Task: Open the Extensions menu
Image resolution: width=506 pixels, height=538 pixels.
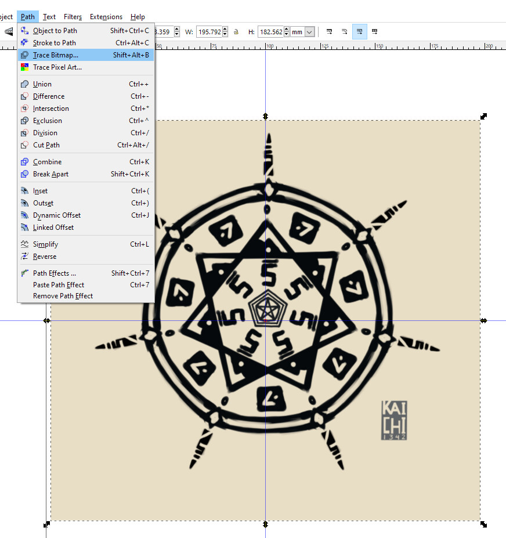Action: pos(106,17)
